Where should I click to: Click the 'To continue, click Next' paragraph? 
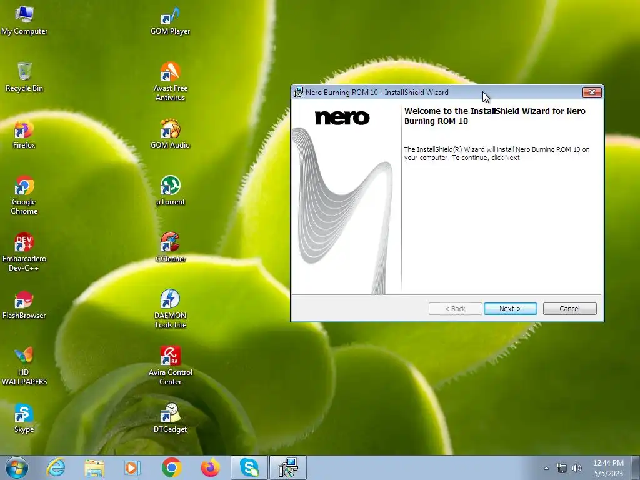pos(497,154)
